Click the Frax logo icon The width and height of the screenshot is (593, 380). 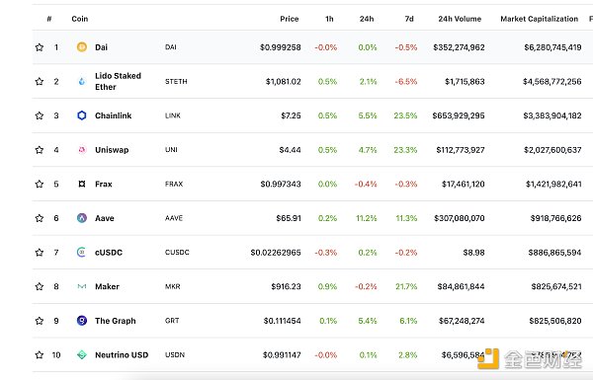[82, 184]
